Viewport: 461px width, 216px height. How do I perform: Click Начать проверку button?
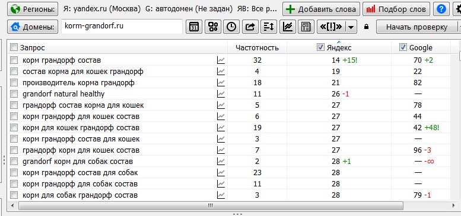point(417,27)
